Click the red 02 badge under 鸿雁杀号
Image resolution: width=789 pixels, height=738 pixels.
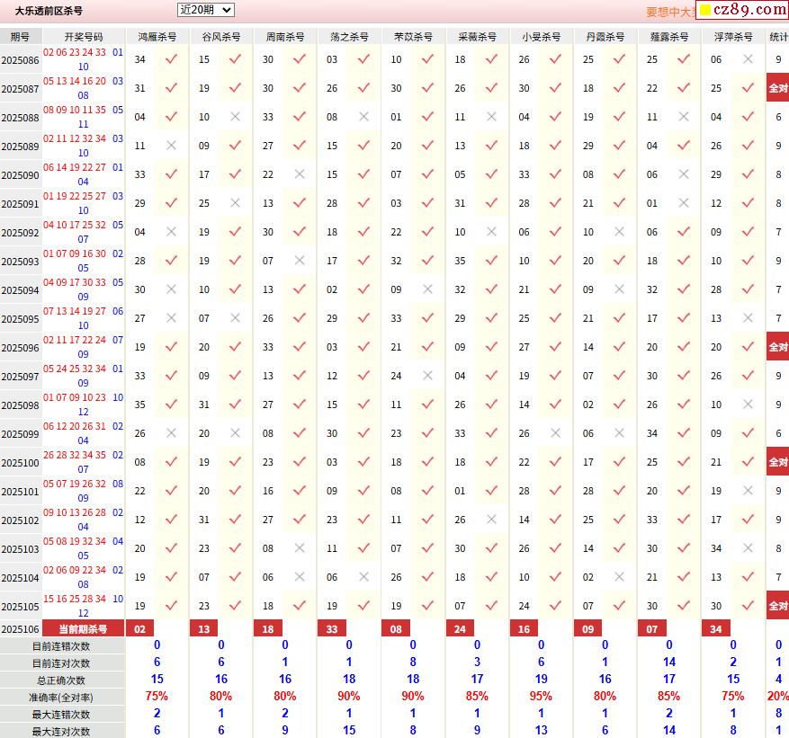click(139, 629)
